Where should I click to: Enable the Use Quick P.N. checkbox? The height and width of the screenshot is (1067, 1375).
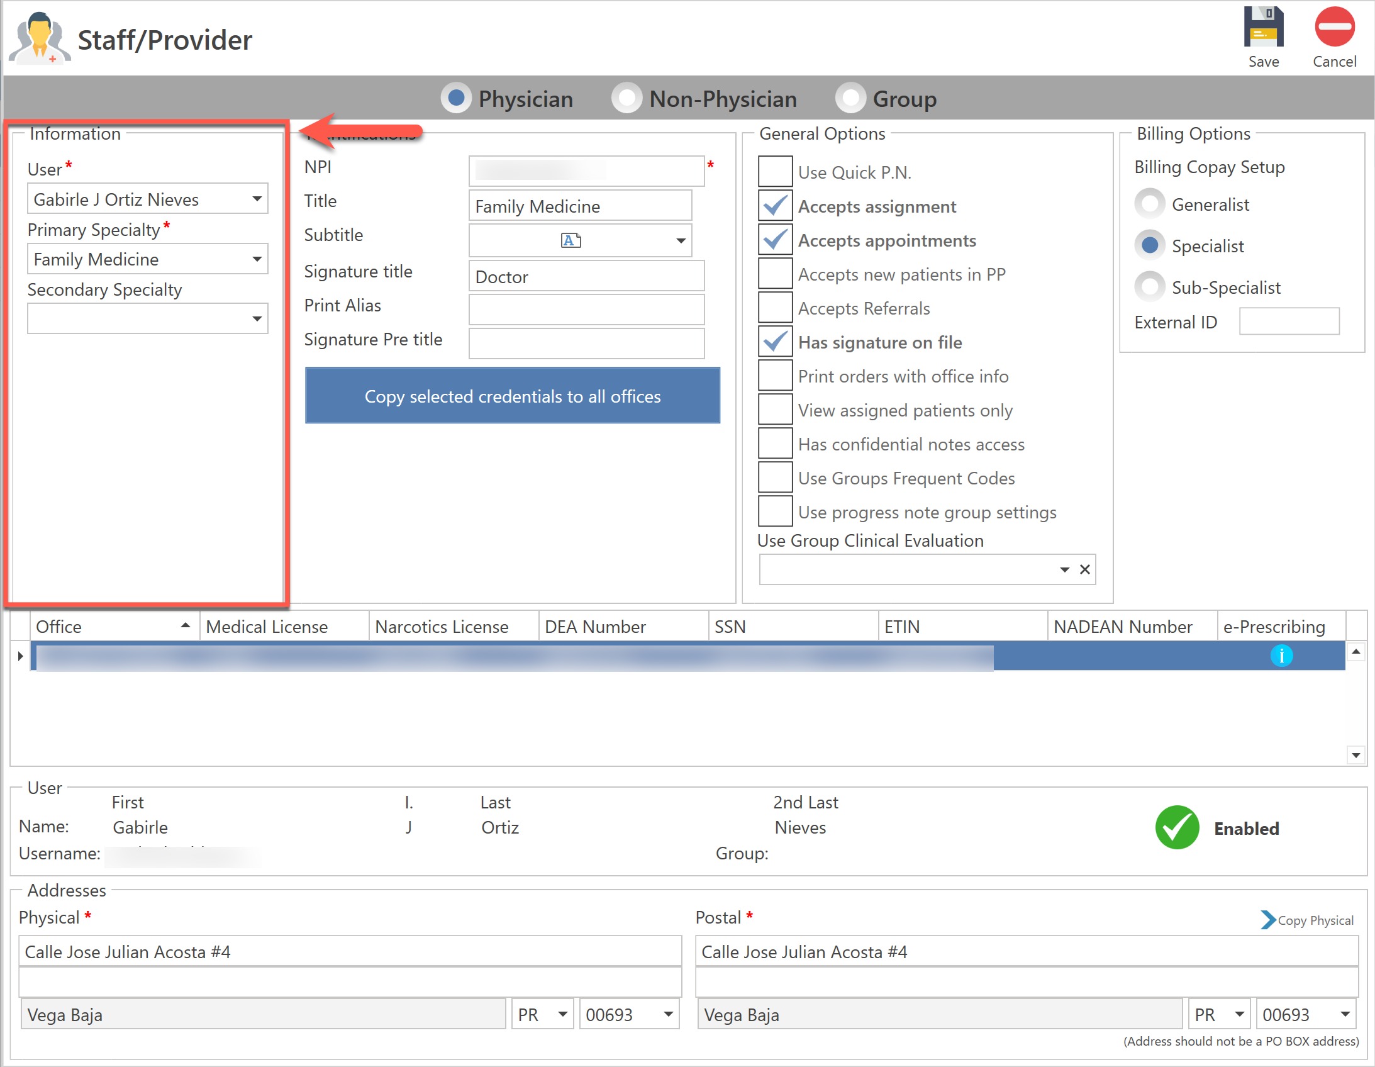pos(774,172)
